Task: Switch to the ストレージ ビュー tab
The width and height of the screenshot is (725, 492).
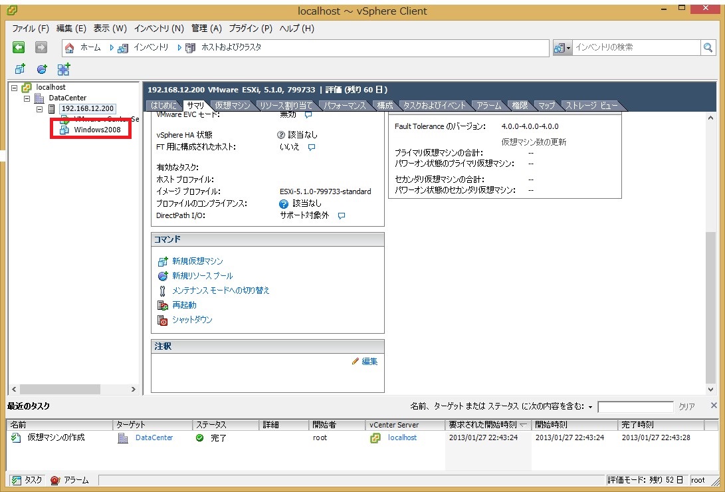Action: point(592,106)
